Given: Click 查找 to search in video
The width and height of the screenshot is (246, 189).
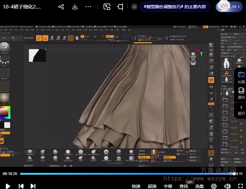Looking at the screenshot, I should (x=184, y=186).
